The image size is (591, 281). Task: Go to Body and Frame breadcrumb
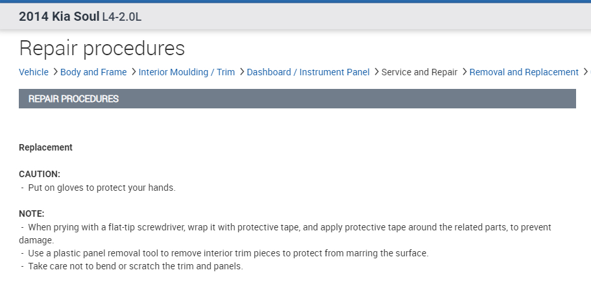click(93, 72)
